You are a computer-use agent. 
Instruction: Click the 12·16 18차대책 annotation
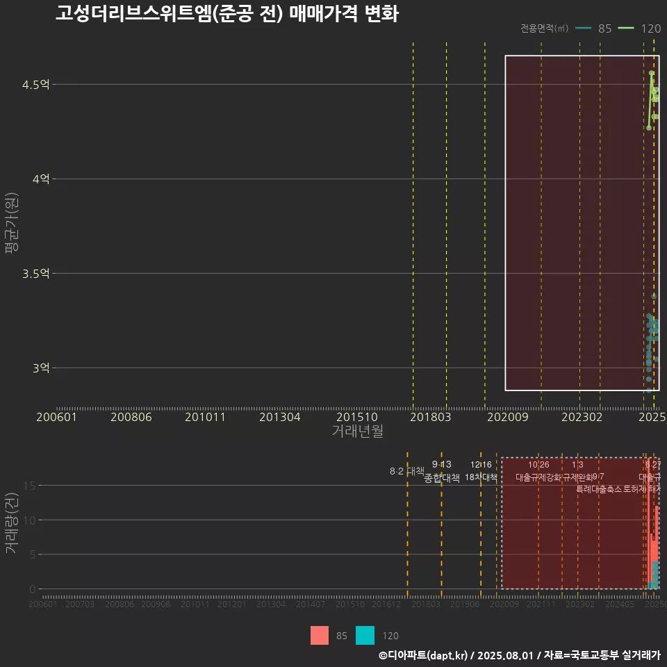tap(481, 471)
